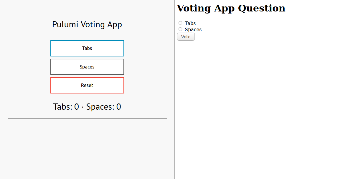Click the horizontal rule below the vote tally

pyautogui.click(x=87, y=118)
